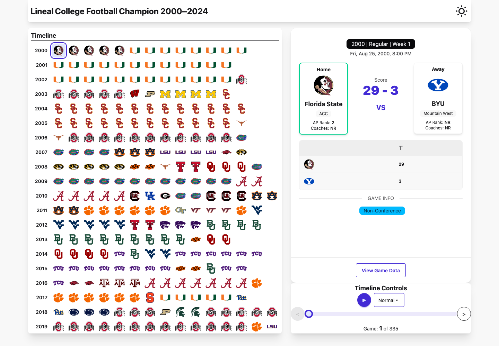Viewport: 499px width, 346px height.
Task: Go to next game with the > button
Action: [x=464, y=314]
